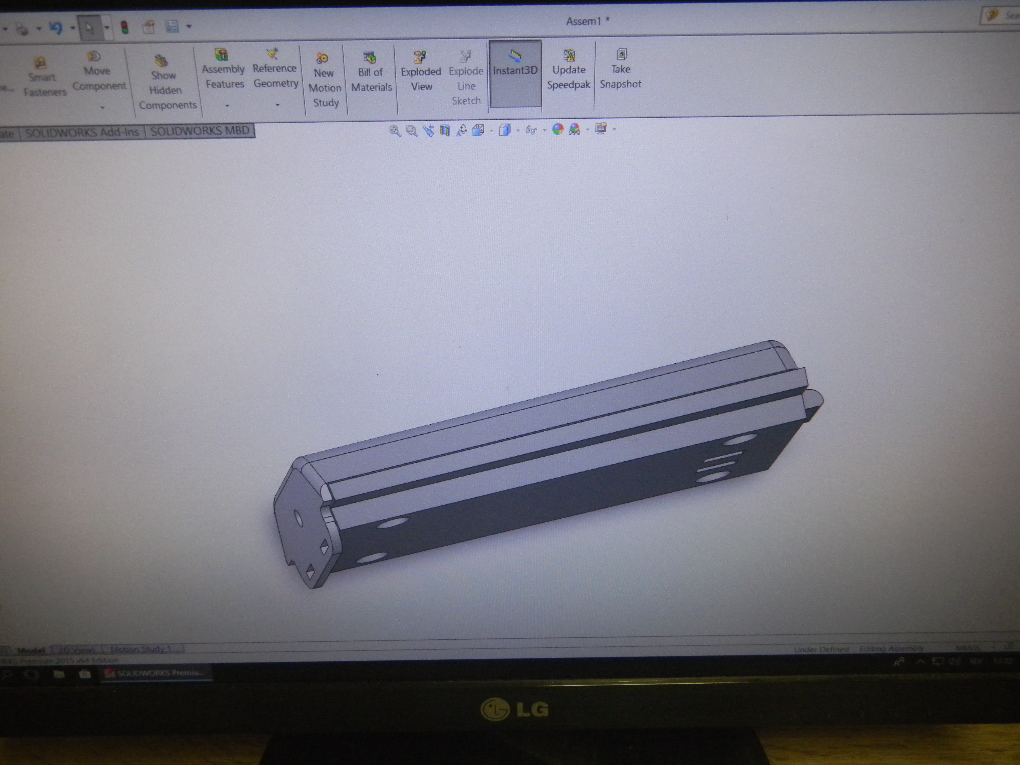The height and width of the screenshot is (765, 1020).
Task: Click the Section View icon
Action: coord(444,131)
